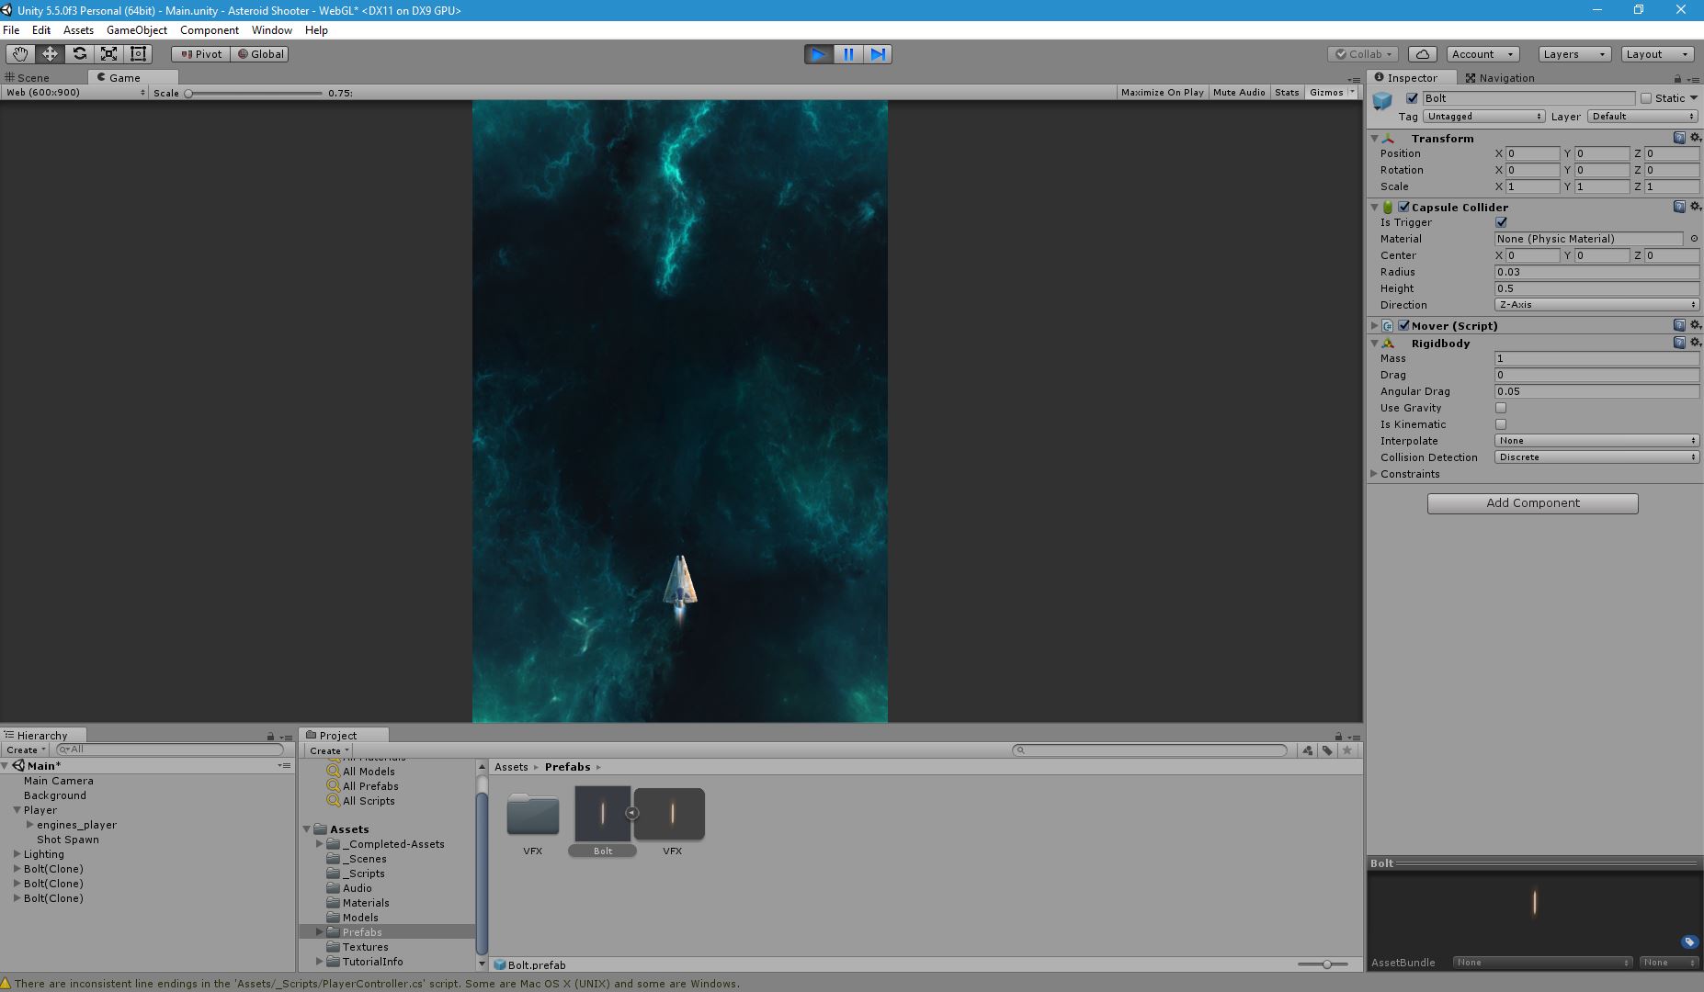Click Add Component button
Image resolution: width=1704 pixels, height=992 pixels.
1532,503
